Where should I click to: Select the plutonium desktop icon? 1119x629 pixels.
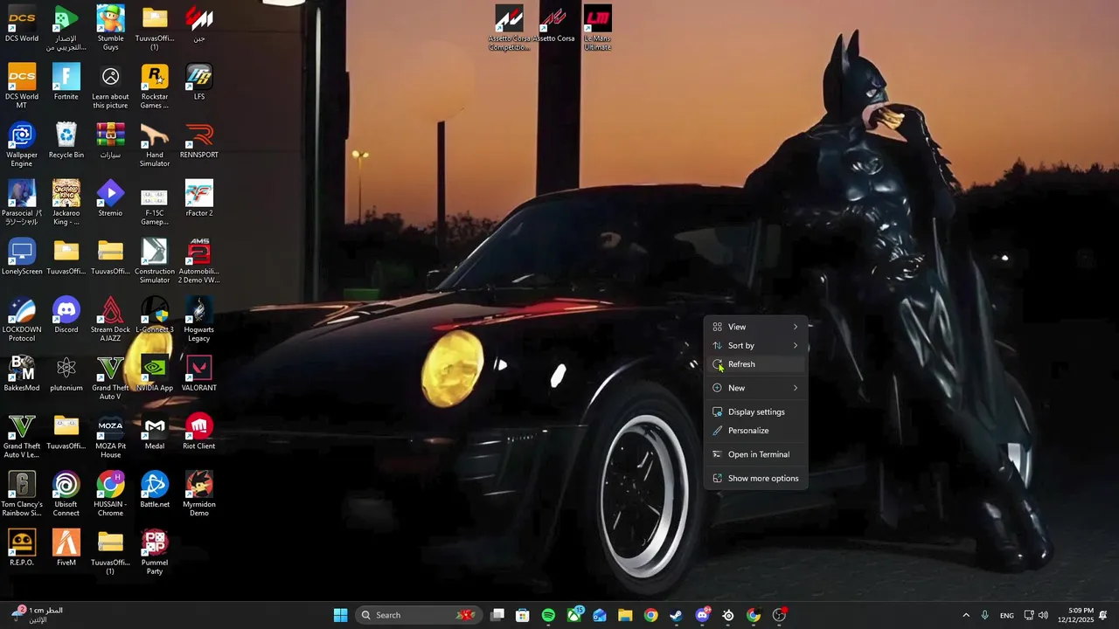pos(66,373)
